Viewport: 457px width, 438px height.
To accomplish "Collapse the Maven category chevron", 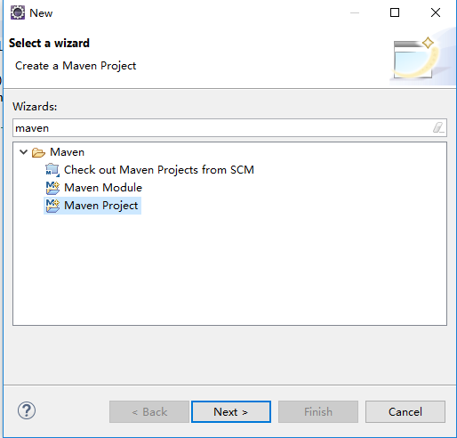I will coord(23,152).
